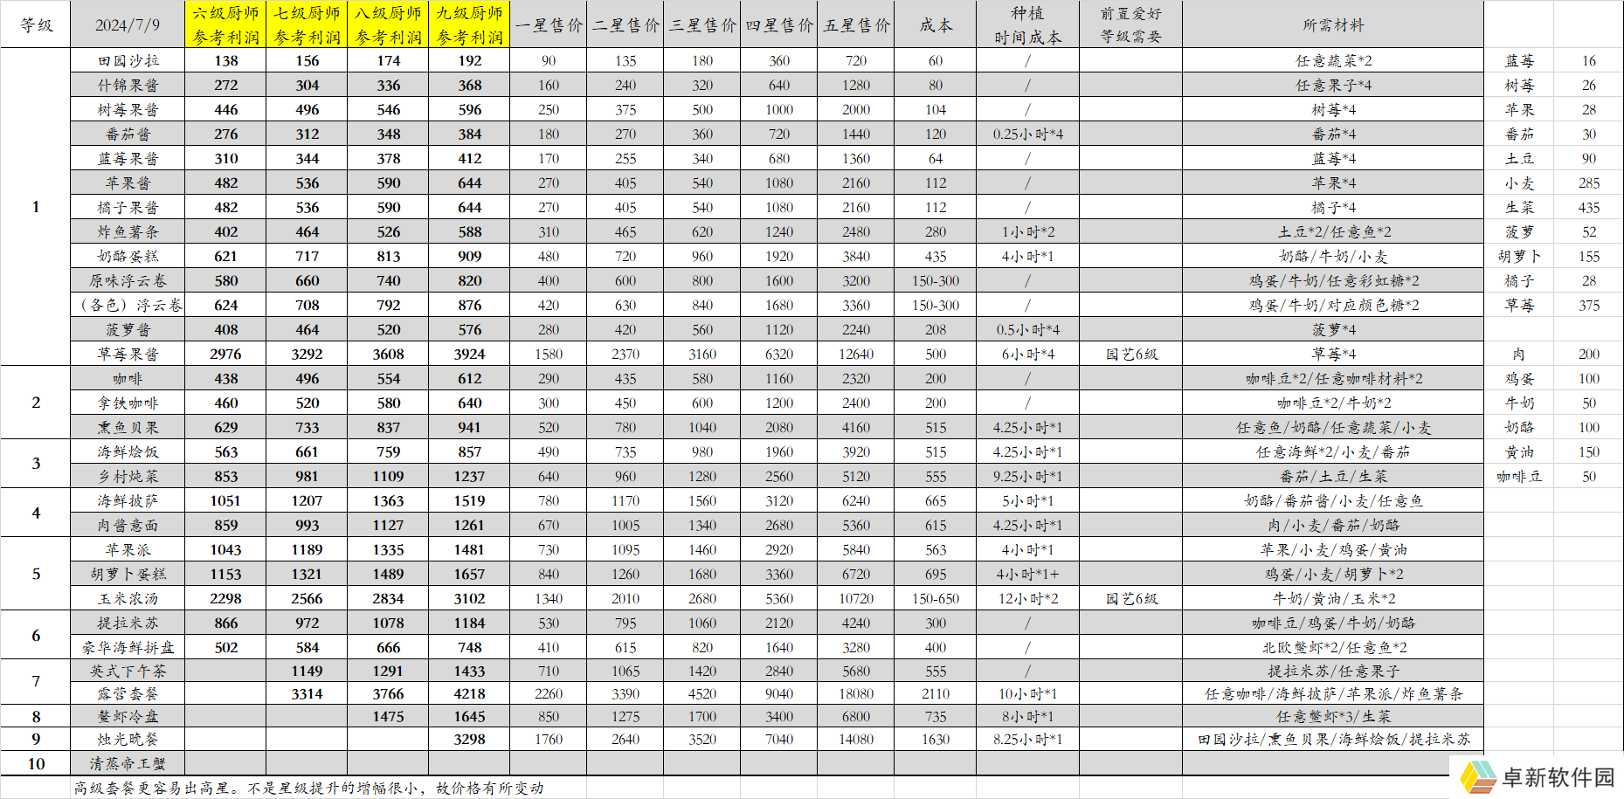Click six-level profit 2976 for 草莓果酱

pos(226,354)
